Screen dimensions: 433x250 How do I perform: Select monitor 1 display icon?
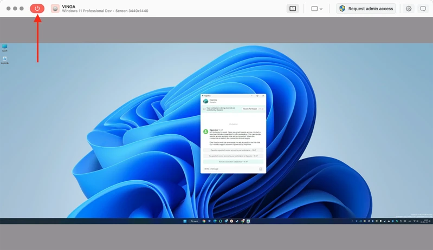(293, 9)
